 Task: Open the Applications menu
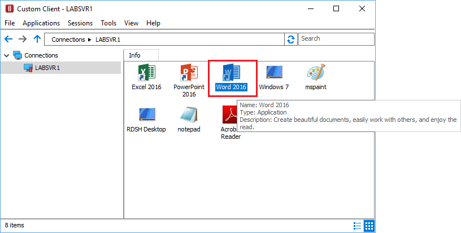(41, 23)
